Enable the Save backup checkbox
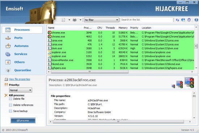This screenshot has width=199, height=133. pos(10,111)
